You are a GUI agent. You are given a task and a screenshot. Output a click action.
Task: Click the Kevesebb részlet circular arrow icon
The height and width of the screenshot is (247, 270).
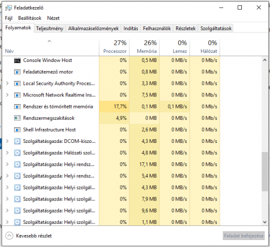[9, 236]
